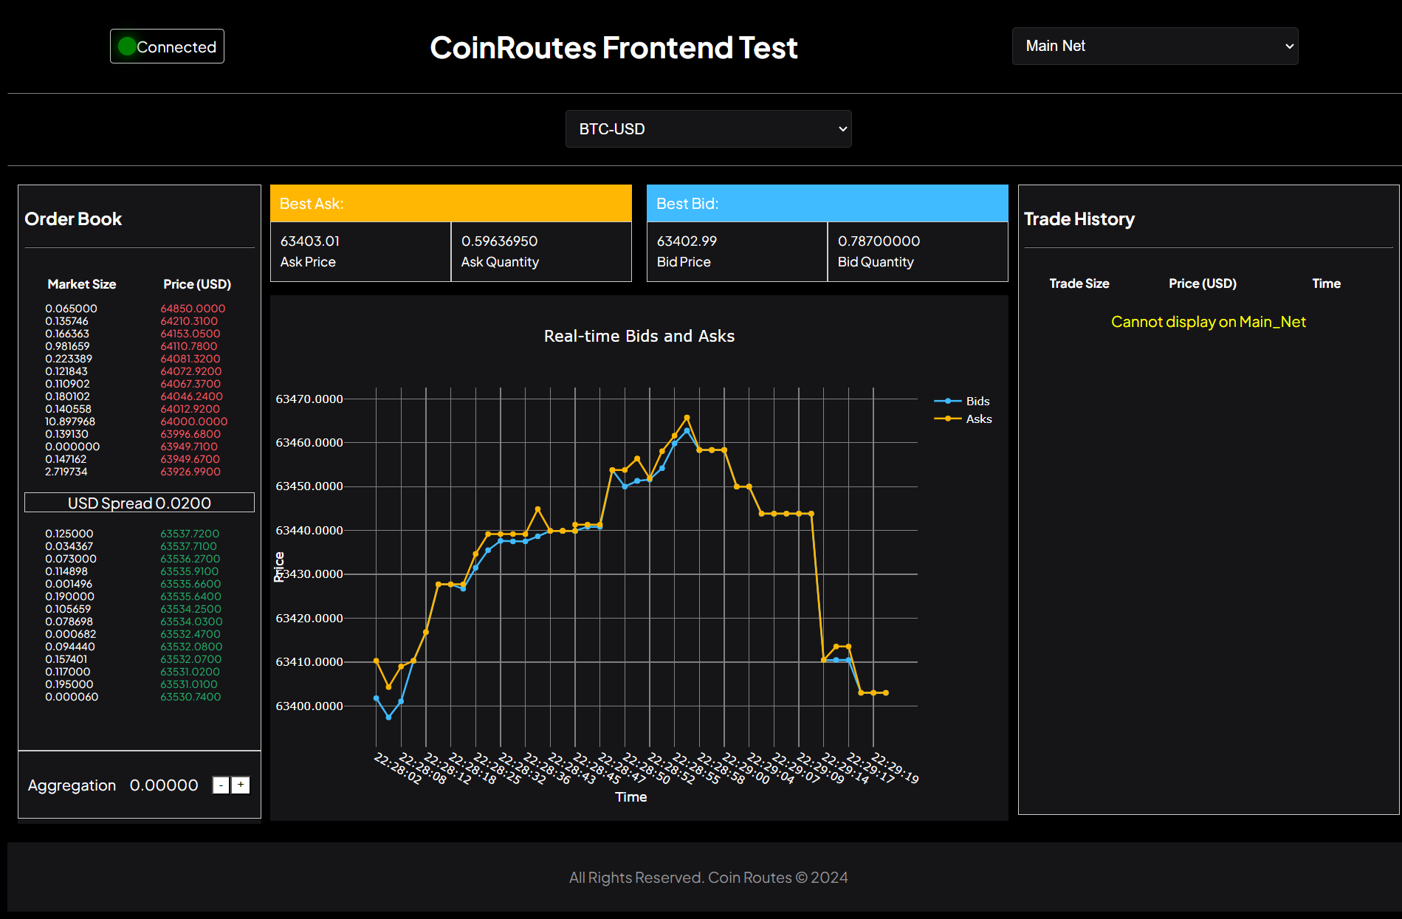Select the Bid Price value 63402.99
Viewport: 1402px width, 919px height.
[687, 241]
